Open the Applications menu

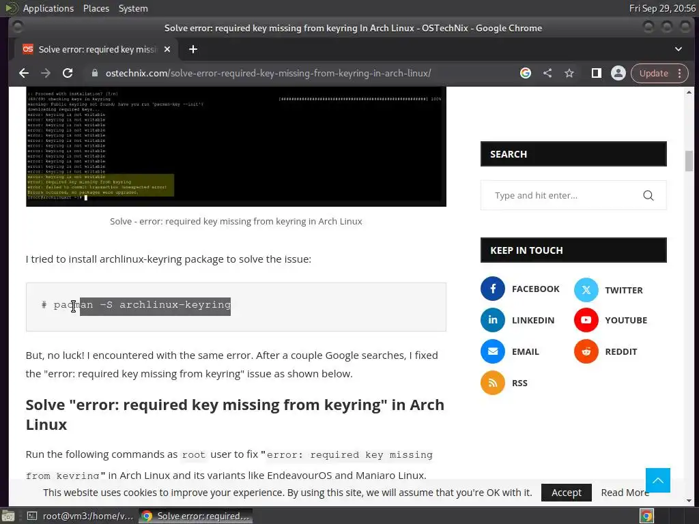coord(48,8)
